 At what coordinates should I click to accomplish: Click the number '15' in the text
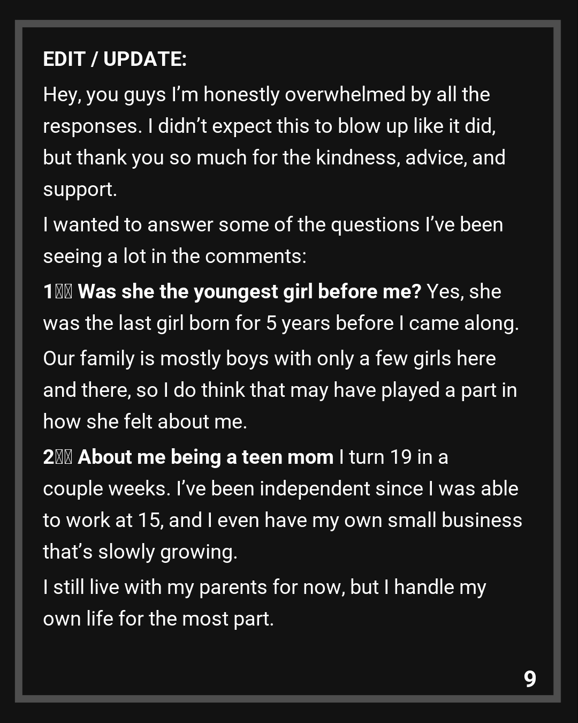(x=150, y=521)
